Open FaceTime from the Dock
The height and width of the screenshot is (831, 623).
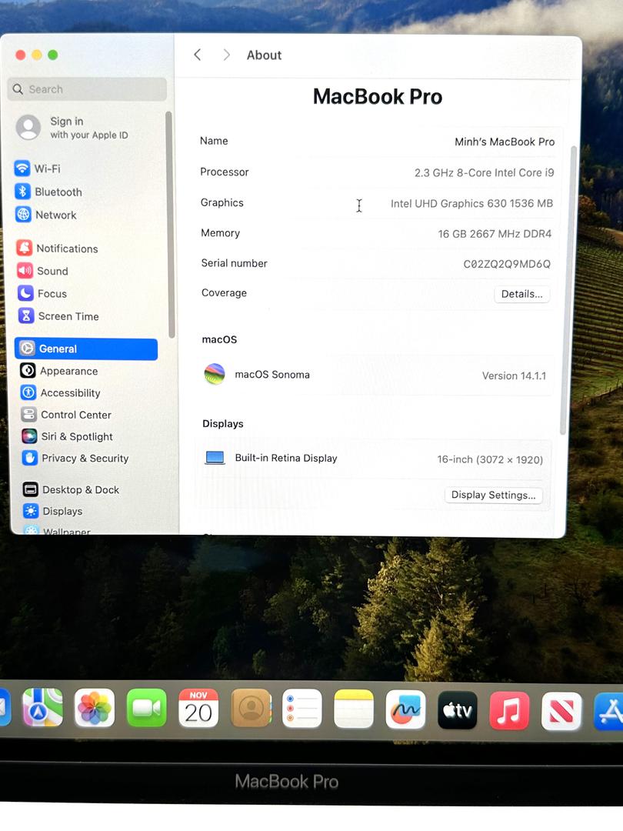coord(147,708)
